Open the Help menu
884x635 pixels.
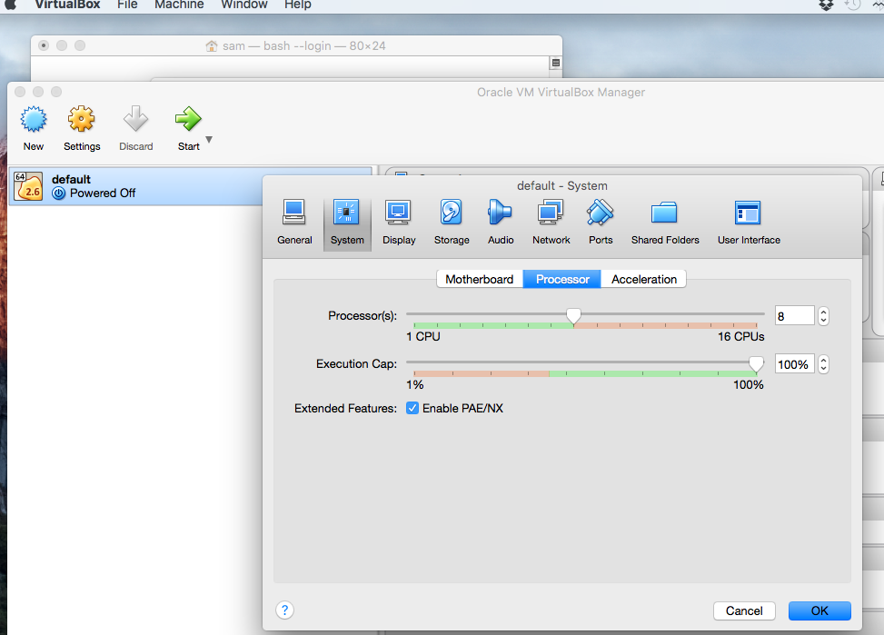point(298,5)
